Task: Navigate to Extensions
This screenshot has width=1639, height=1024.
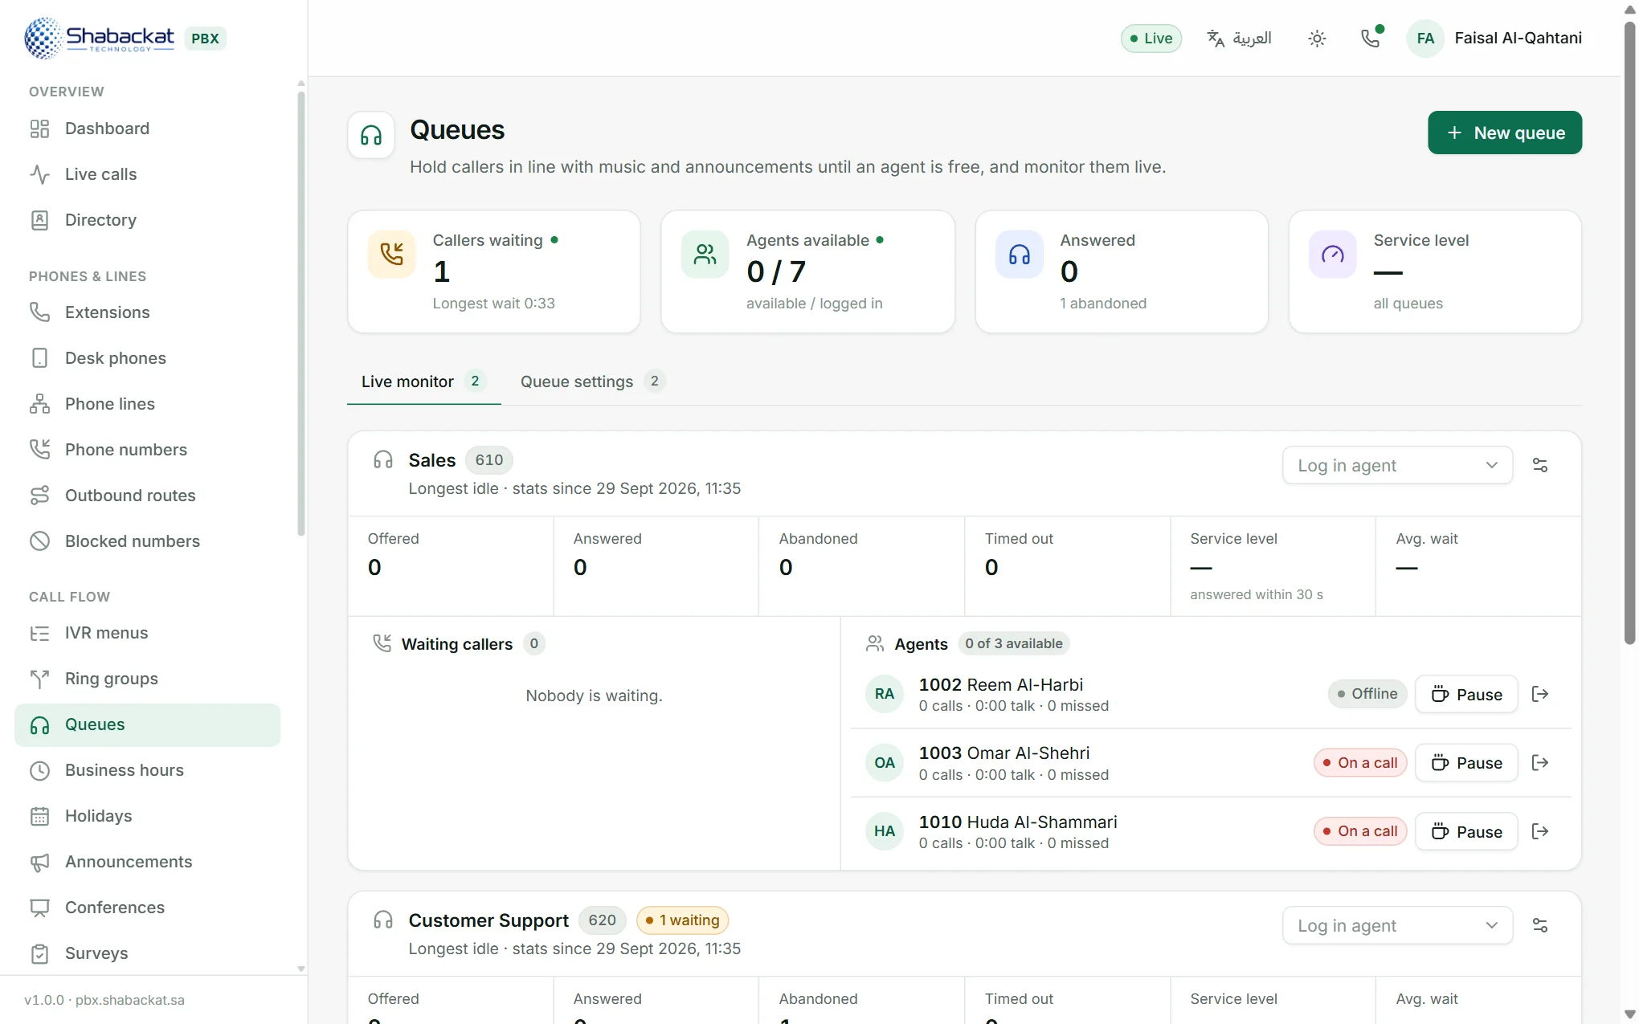Action: [148, 312]
